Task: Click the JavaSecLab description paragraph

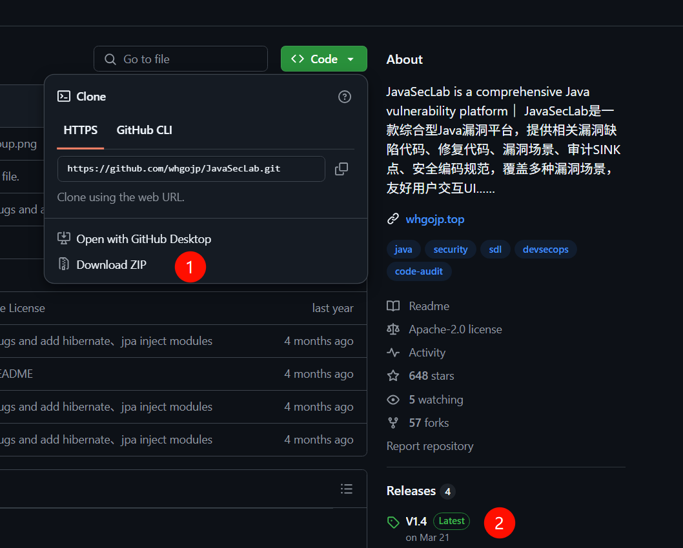Action: [504, 140]
